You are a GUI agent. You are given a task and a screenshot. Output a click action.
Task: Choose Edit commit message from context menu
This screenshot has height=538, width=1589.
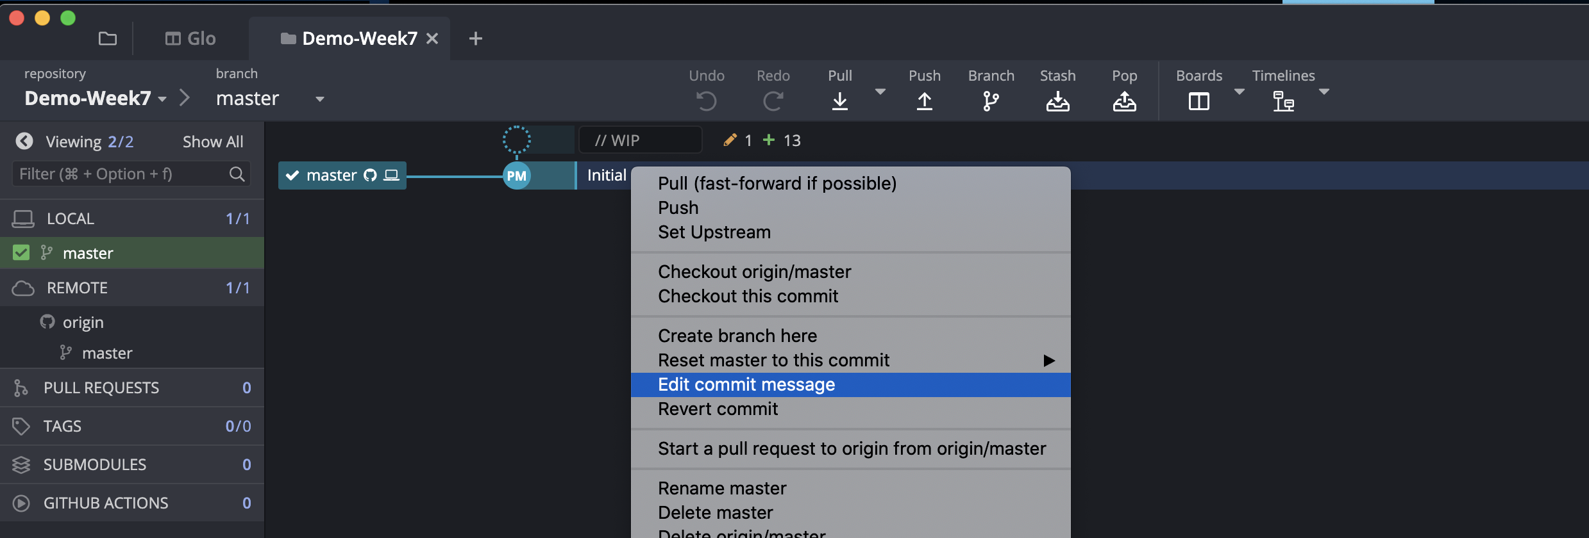[746, 384]
